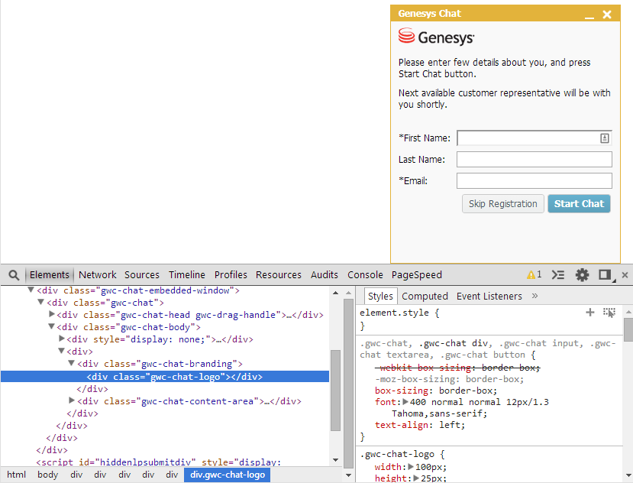Open the warning count indicator
Viewport: 633px width, 483px height.
click(534, 275)
